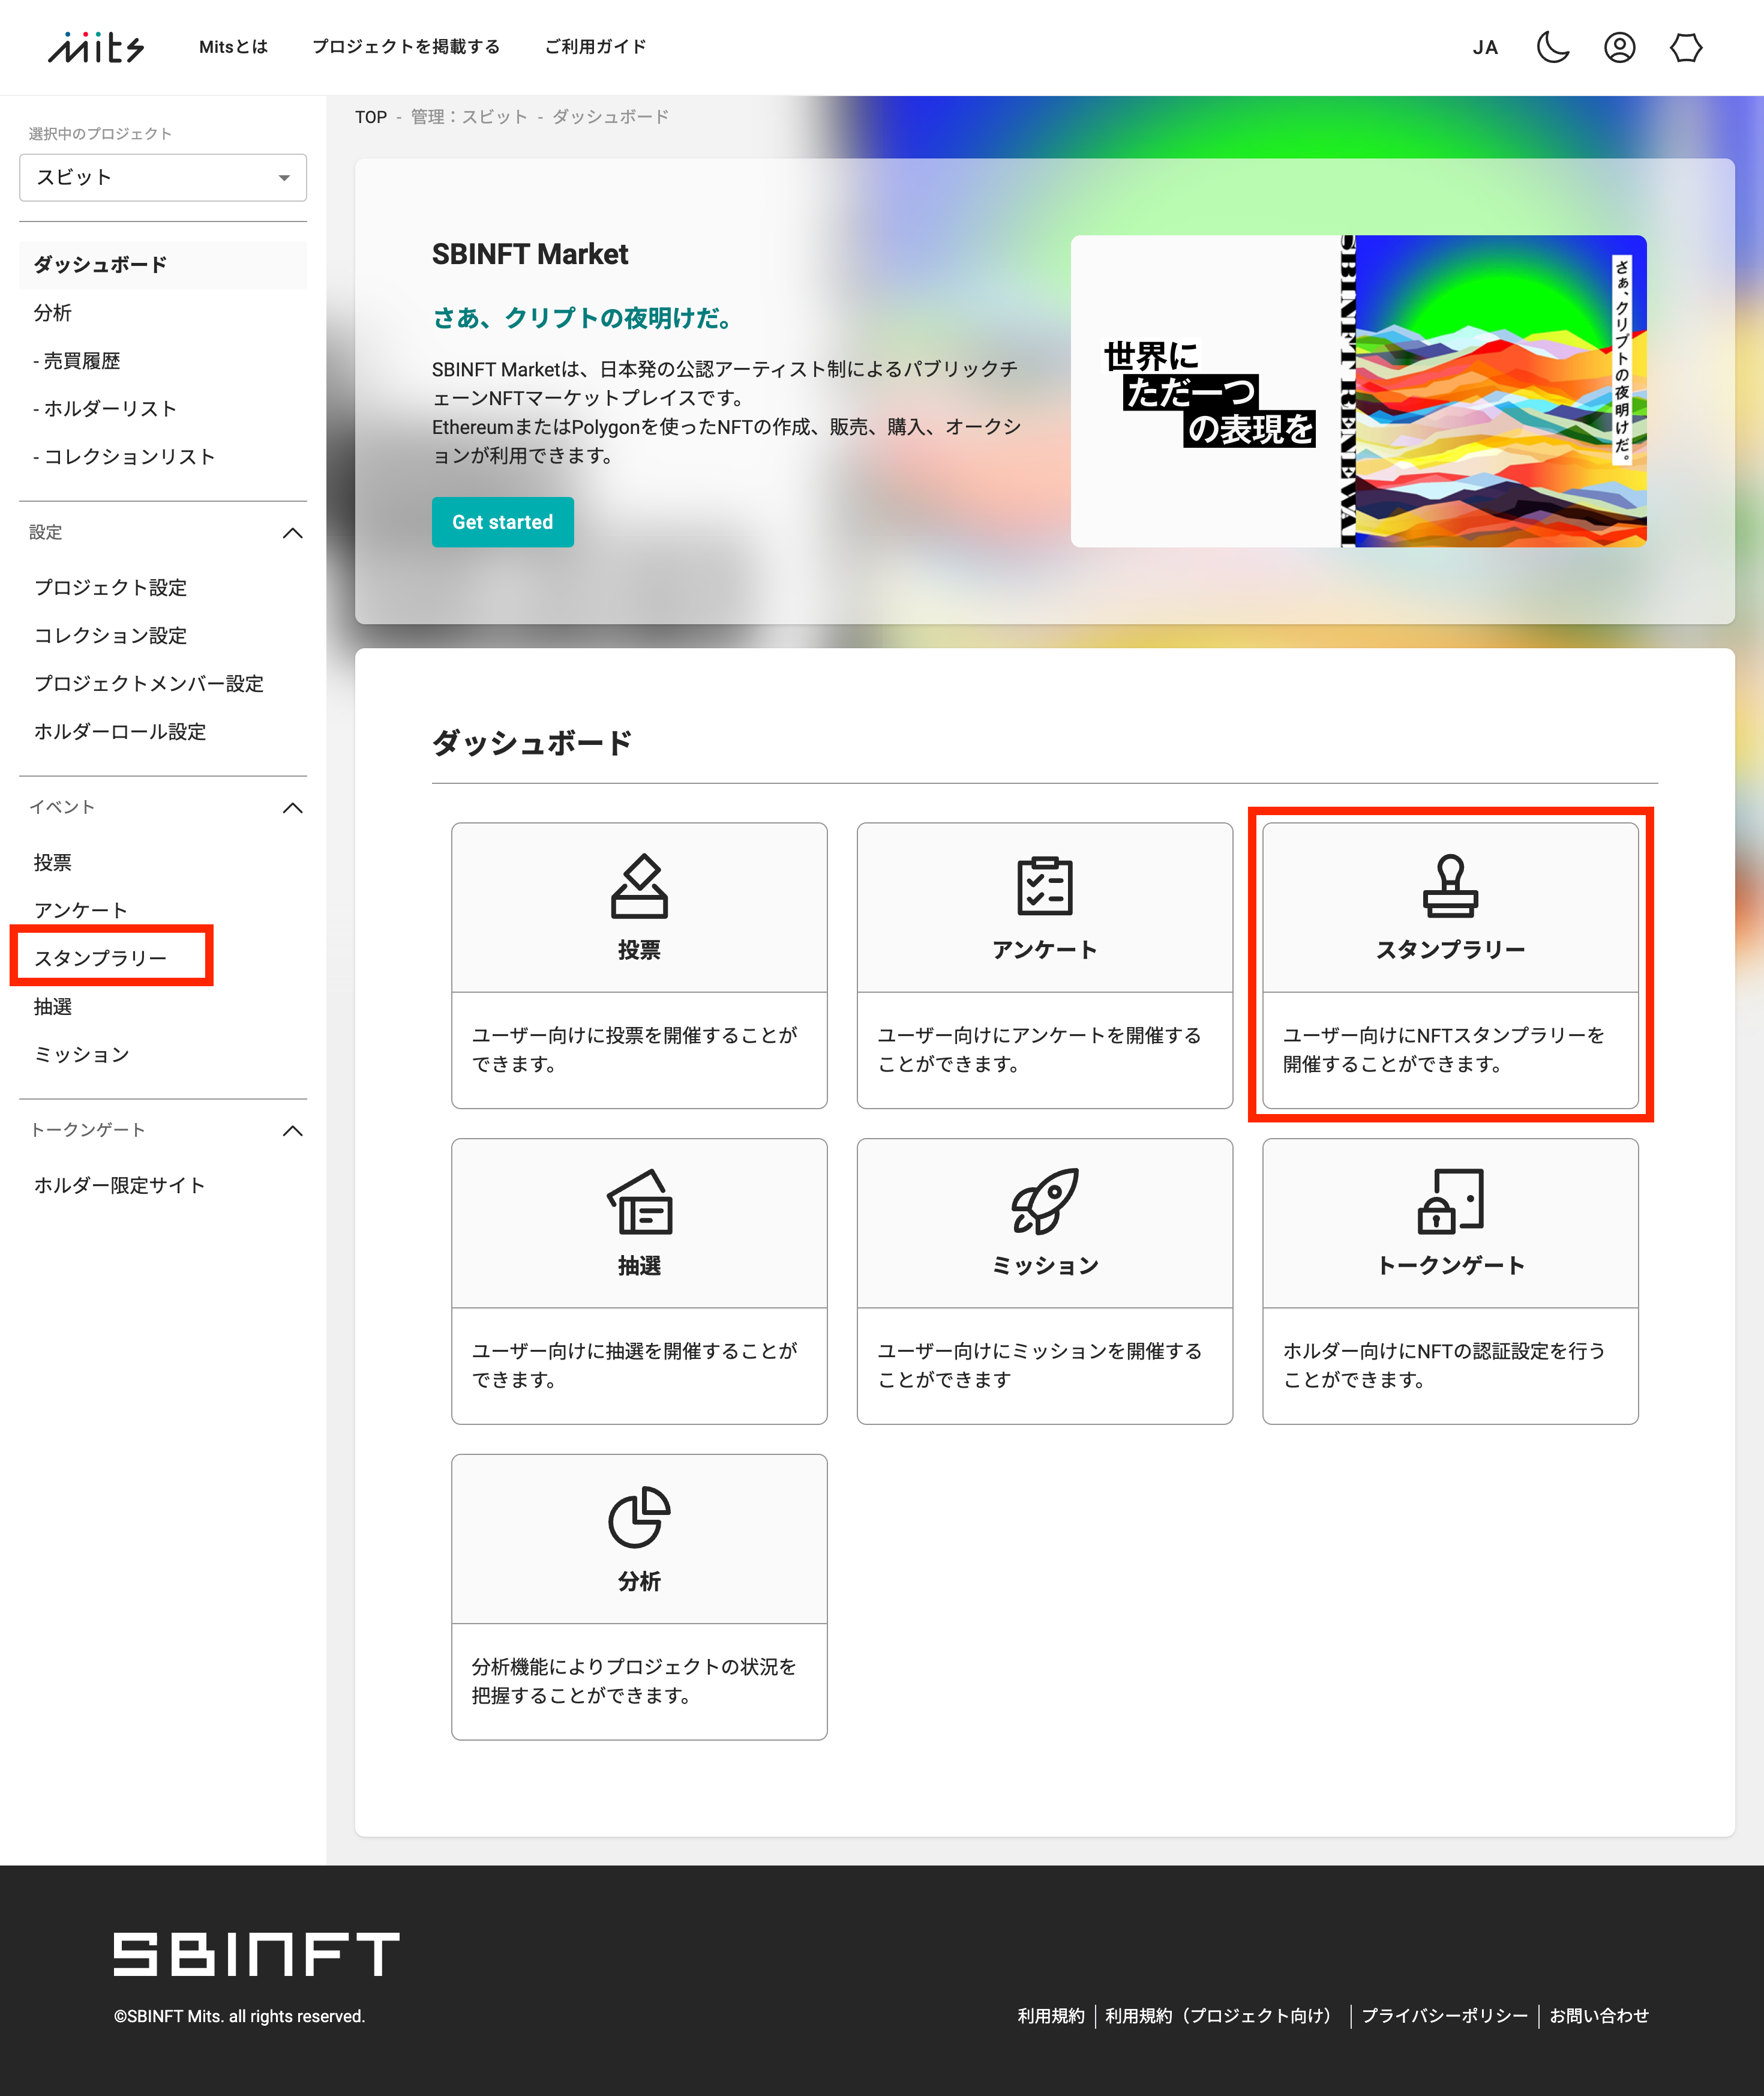Screen dimensions: 1764x2096
Task: Click the Get started button
Action: tap(503, 522)
